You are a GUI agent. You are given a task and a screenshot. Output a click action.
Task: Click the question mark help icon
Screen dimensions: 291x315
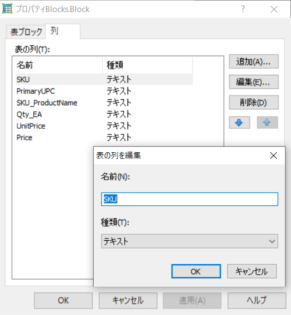[x=243, y=9]
